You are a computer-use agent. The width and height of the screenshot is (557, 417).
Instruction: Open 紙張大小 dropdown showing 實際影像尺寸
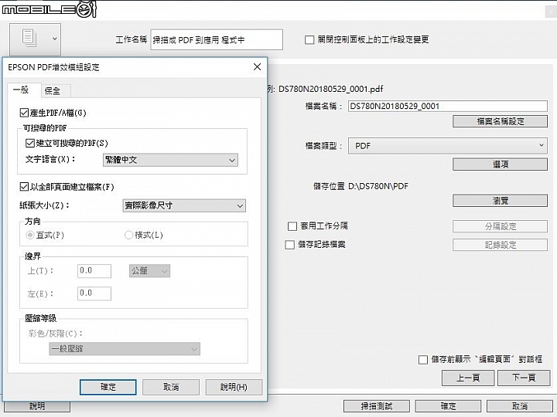[x=184, y=205]
